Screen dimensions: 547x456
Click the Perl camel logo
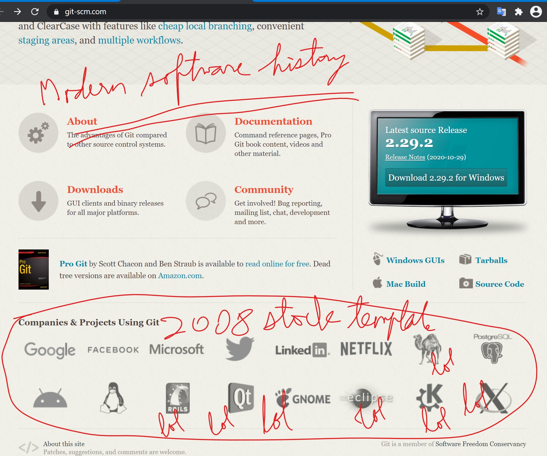[x=428, y=349]
